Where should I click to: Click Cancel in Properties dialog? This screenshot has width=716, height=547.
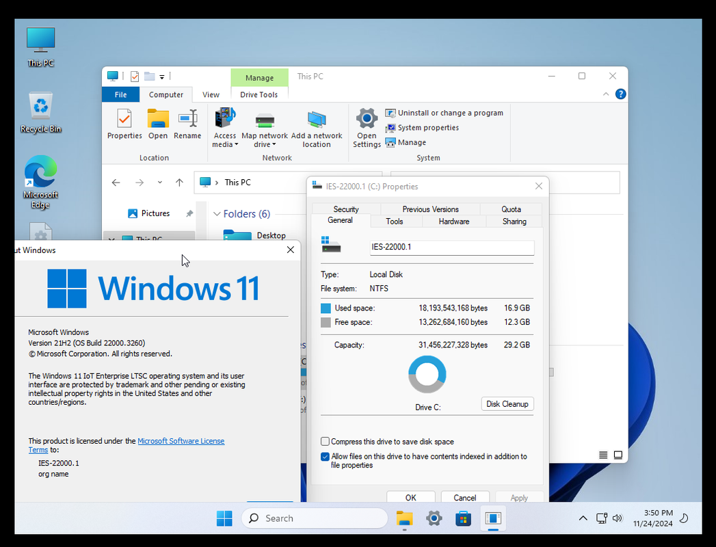[465, 497]
